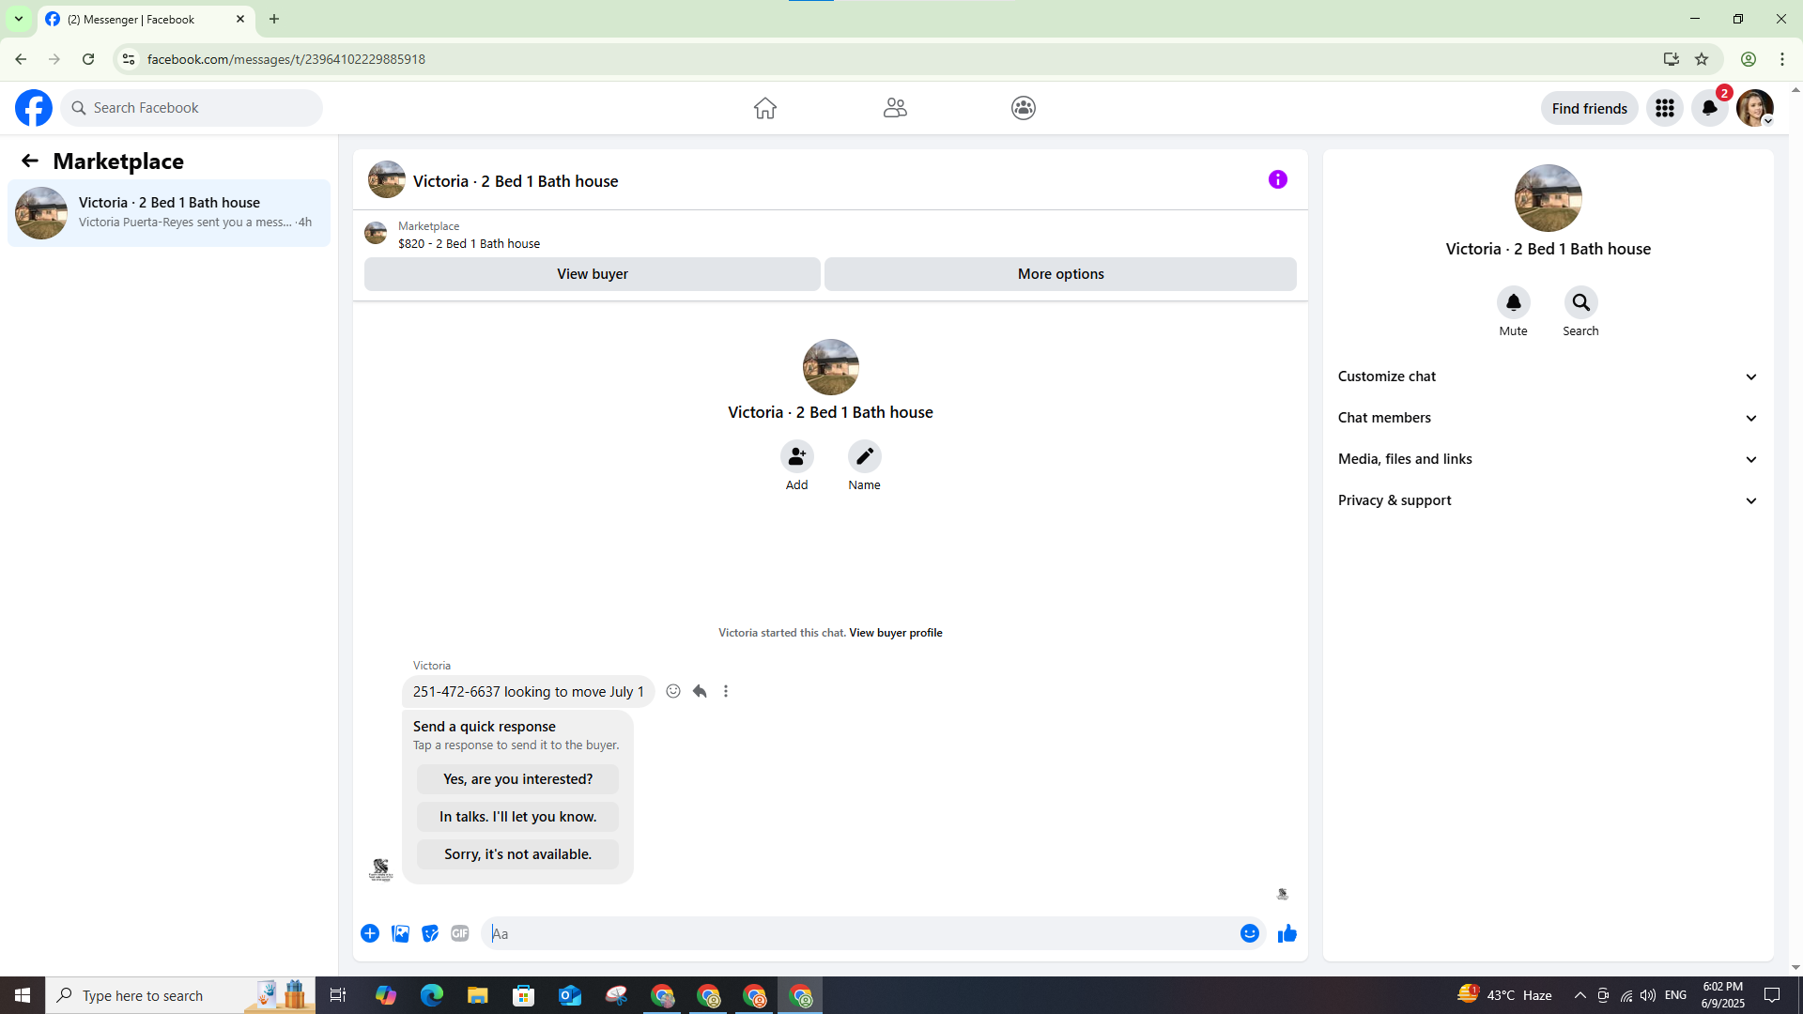View site information icon in address bar
This screenshot has height=1014, width=1803.
(129, 59)
